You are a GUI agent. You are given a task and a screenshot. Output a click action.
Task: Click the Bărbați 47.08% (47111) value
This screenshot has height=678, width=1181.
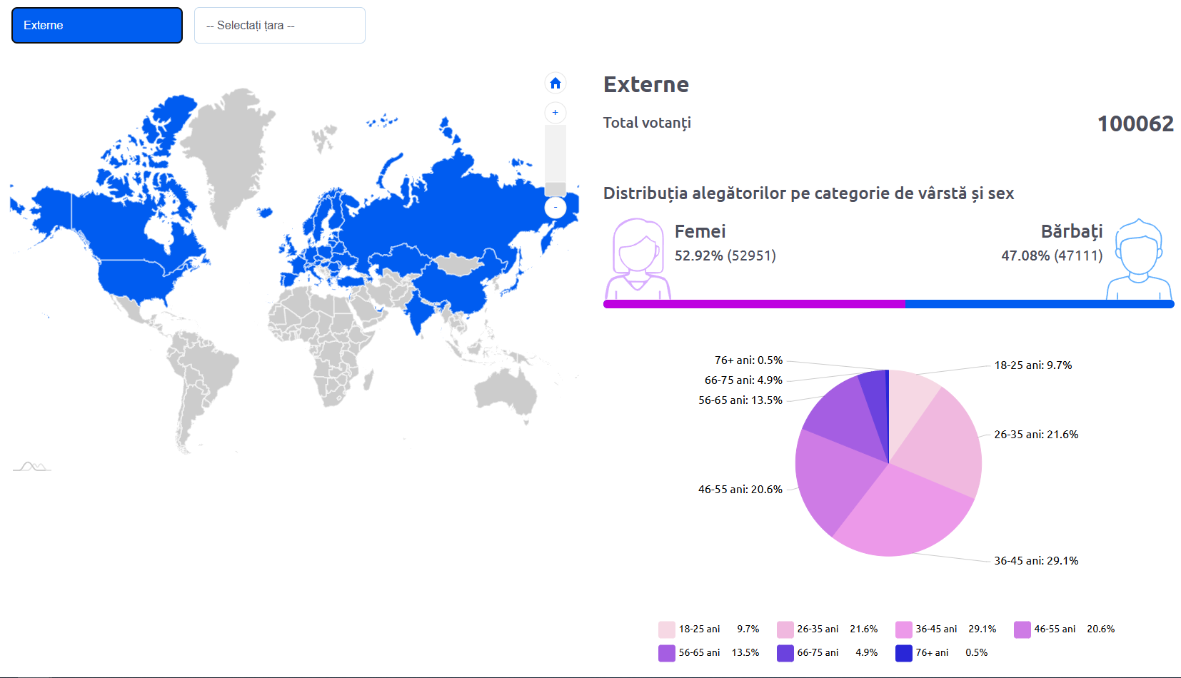1052,255
